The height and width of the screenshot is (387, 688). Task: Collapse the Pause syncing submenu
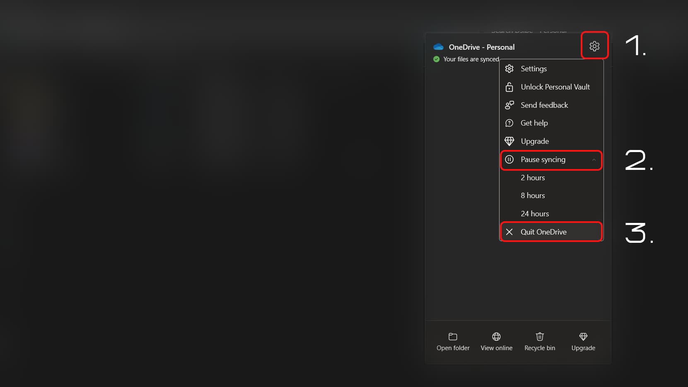(x=551, y=160)
